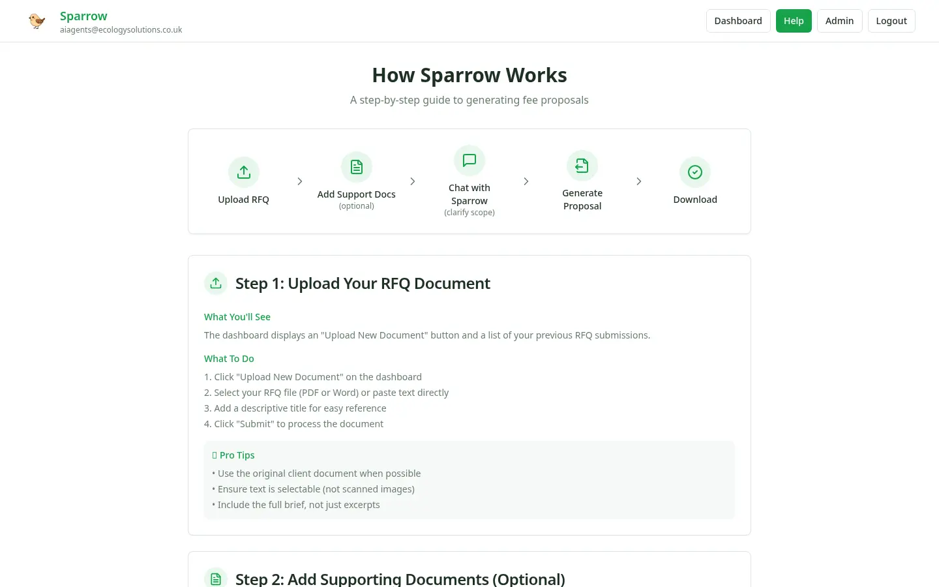Click instruction 1 about "Upload New Document"

pyautogui.click(x=313, y=377)
